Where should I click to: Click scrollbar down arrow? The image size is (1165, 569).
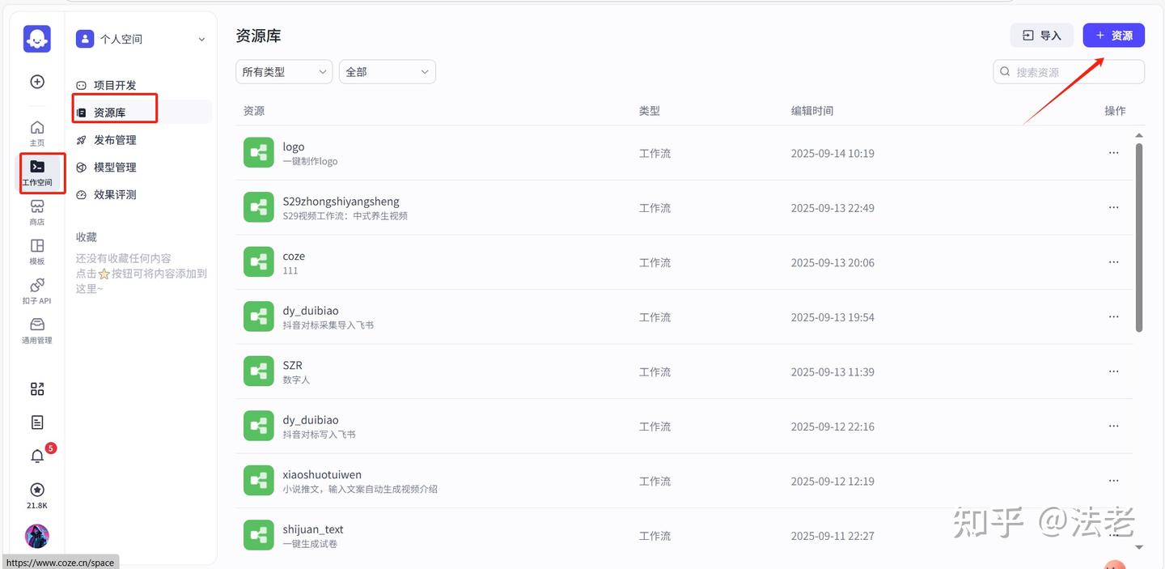coord(1139,547)
